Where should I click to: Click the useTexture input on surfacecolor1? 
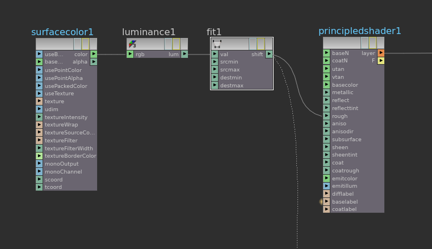[x=39, y=94]
